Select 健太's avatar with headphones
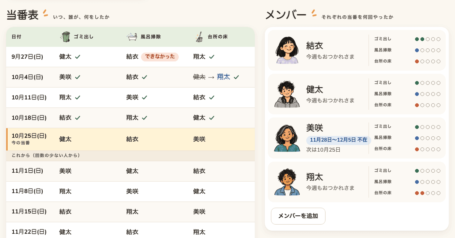Image resolution: width=455 pixels, height=238 pixels. coord(287,94)
